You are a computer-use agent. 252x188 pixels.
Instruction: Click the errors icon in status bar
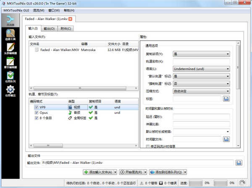pos(161,183)
